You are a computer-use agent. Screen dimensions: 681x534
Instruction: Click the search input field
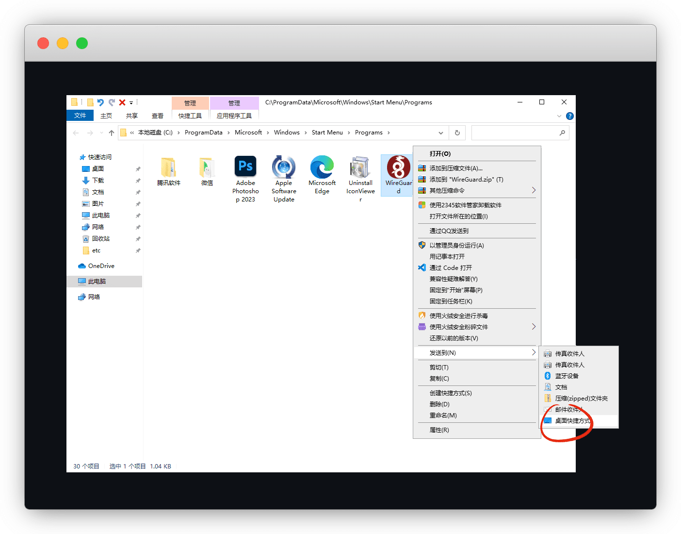coord(514,133)
